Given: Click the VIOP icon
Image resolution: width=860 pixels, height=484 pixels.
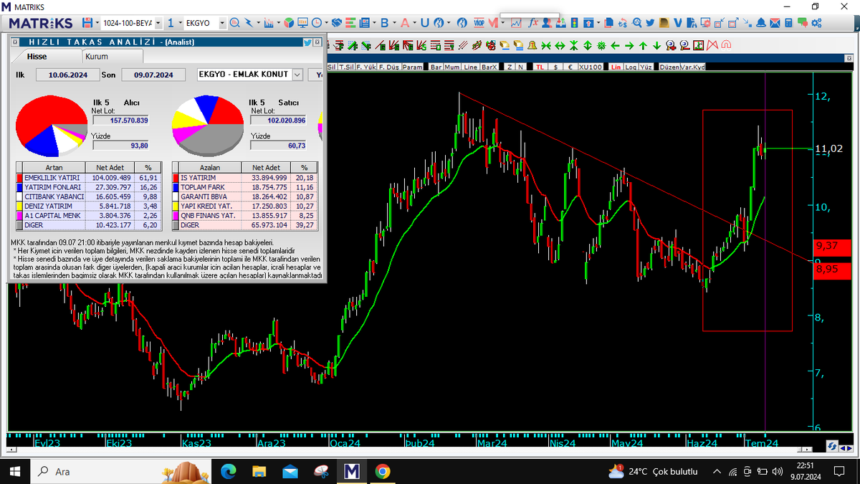Looking at the screenshot, I should point(479,23).
